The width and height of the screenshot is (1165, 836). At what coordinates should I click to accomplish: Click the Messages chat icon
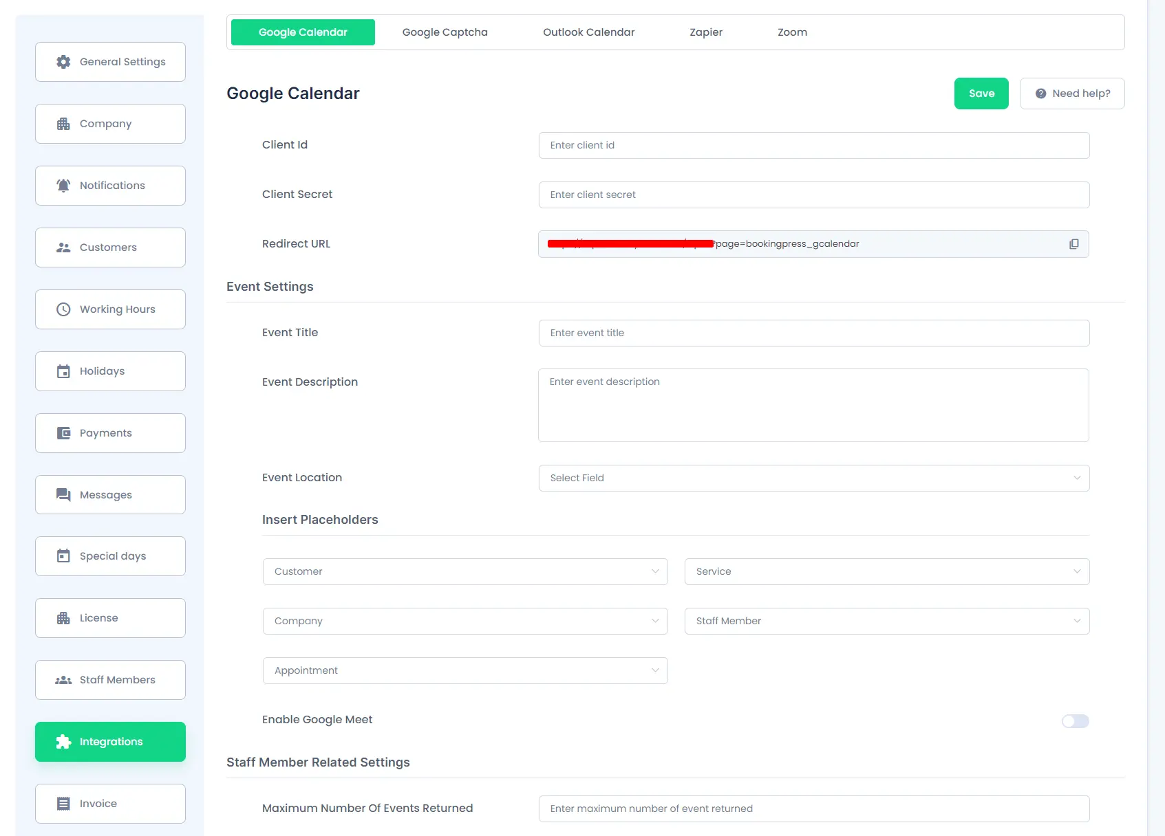click(63, 495)
